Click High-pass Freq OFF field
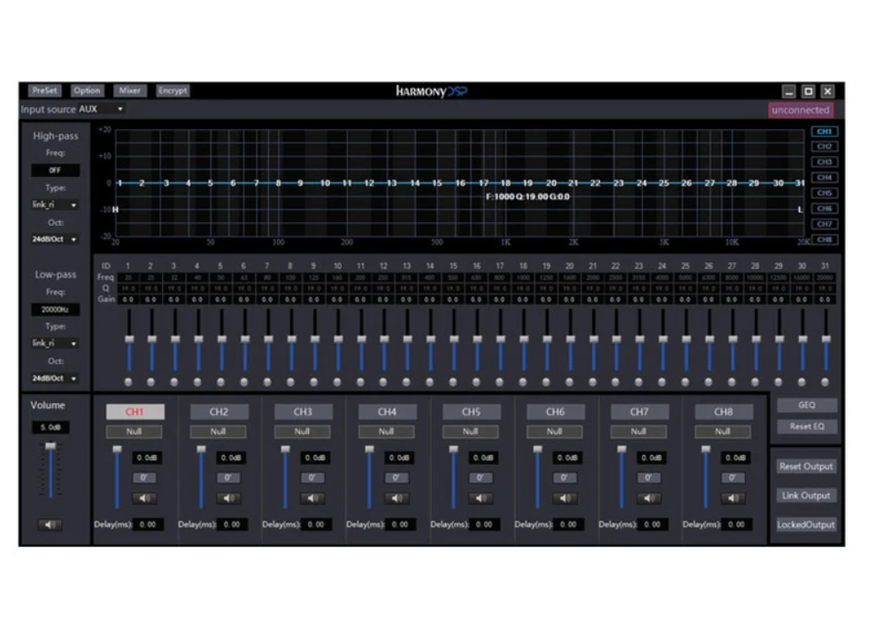This screenshot has width=876, height=617. 55,171
